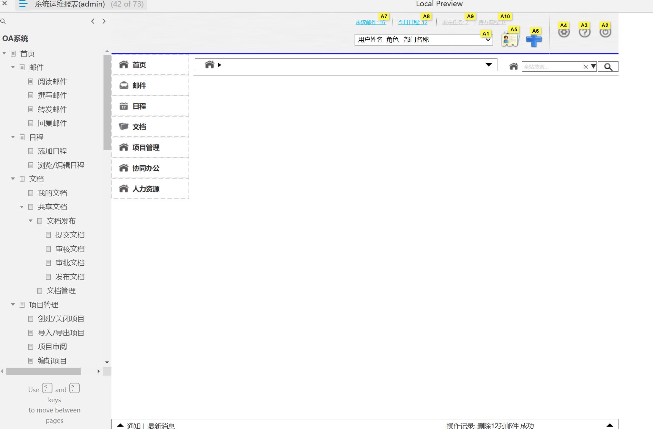The height and width of the screenshot is (429, 653).
Task: Select the 撰写邮件 page in tree
Action: 52,95
